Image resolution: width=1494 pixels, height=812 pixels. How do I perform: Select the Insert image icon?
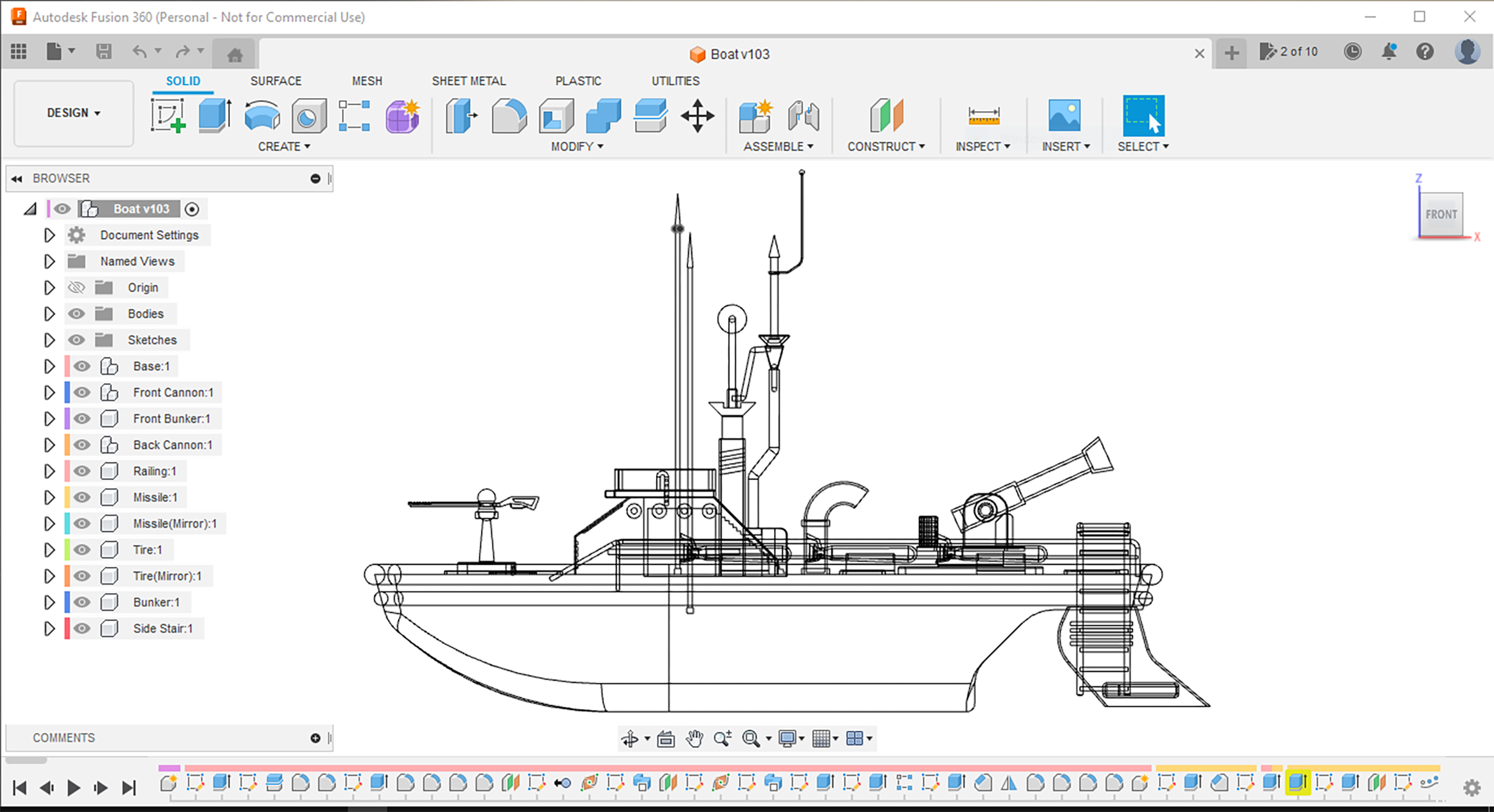[x=1065, y=116]
